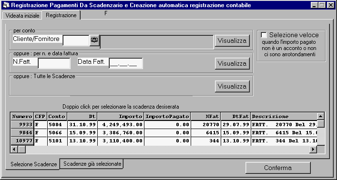Click Visualizza for Tutte le Scadenze
This screenshot has width=337, height=180.
[232, 86]
